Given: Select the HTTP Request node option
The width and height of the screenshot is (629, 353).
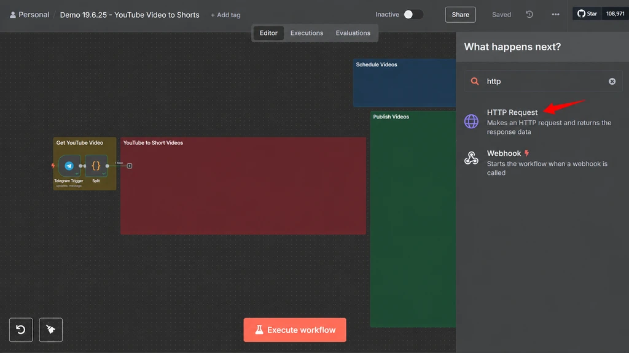Looking at the screenshot, I should (x=543, y=122).
